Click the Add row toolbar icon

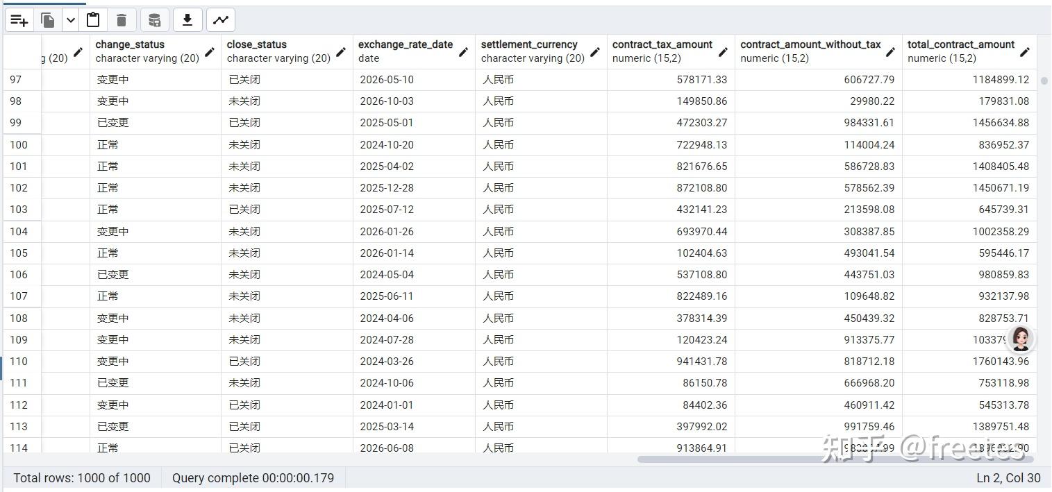pyautogui.click(x=19, y=20)
